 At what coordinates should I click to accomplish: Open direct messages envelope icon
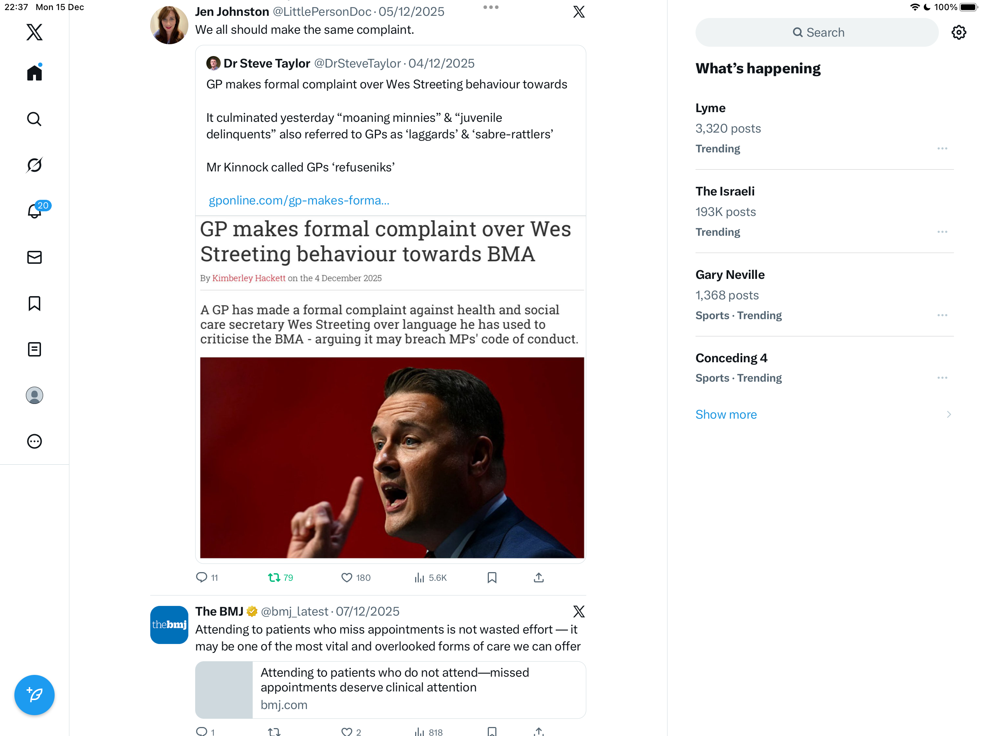click(34, 257)
